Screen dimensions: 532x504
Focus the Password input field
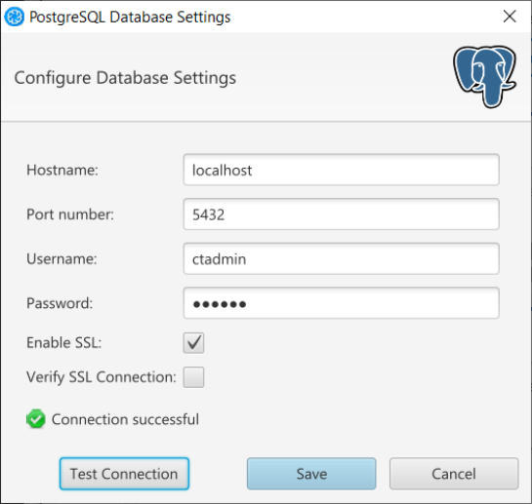coord(341,303)
